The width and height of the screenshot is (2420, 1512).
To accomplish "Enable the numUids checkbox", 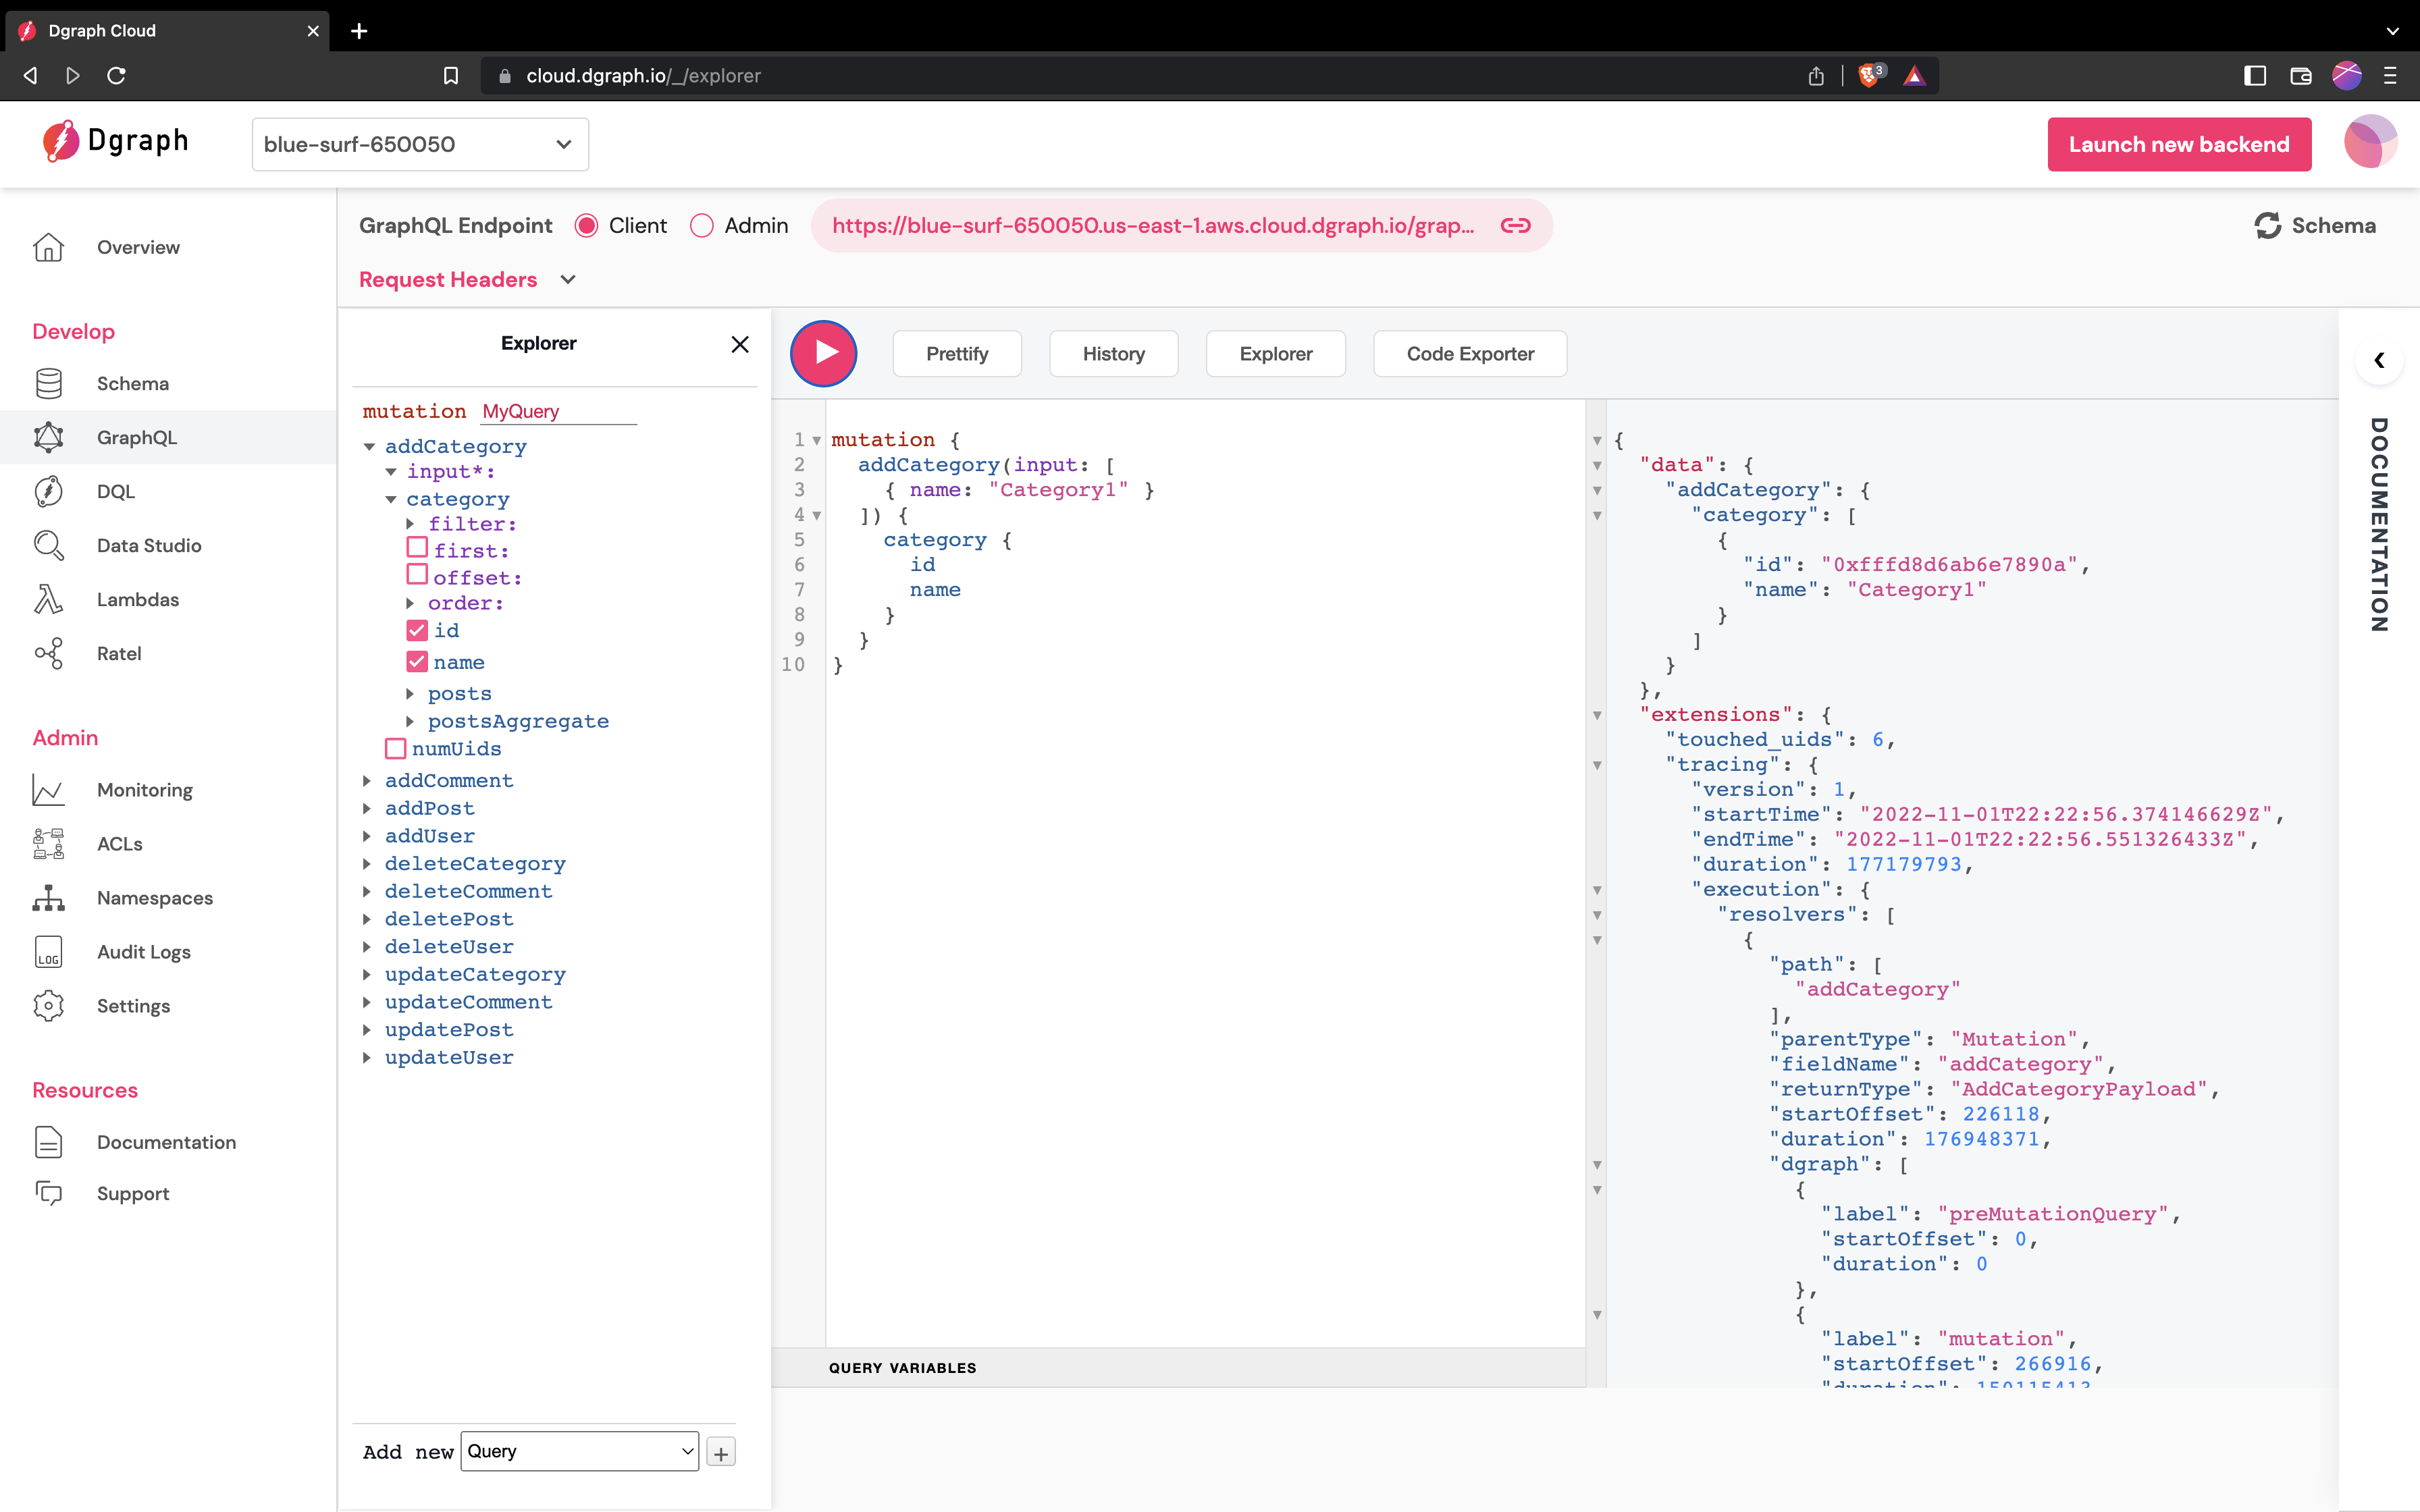I will pyautogui.click(x=396, y=748).
